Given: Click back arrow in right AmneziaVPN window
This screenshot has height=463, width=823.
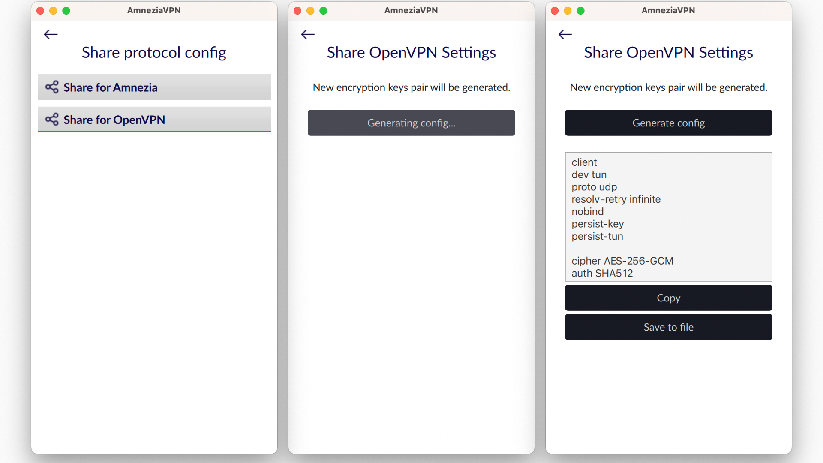Looking at the screenshot, I should (565, 34).
